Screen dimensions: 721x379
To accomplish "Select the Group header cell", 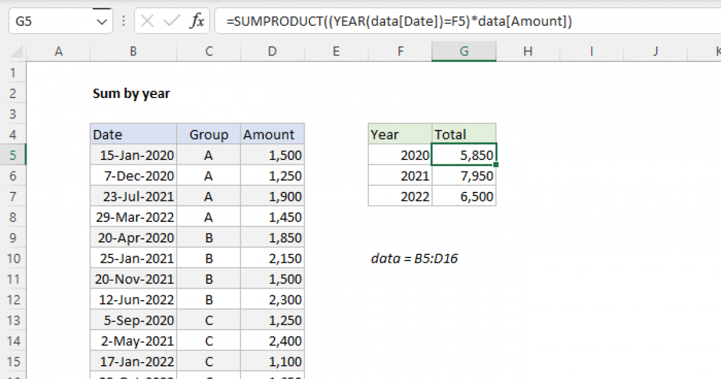I will pyautogui.click(x=208, y=134).
